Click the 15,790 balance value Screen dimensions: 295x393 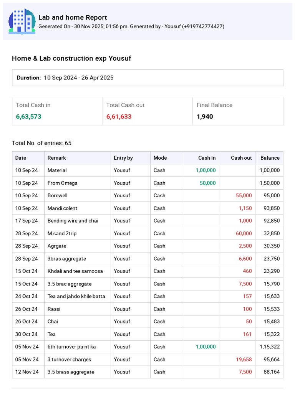coord(272,284)
